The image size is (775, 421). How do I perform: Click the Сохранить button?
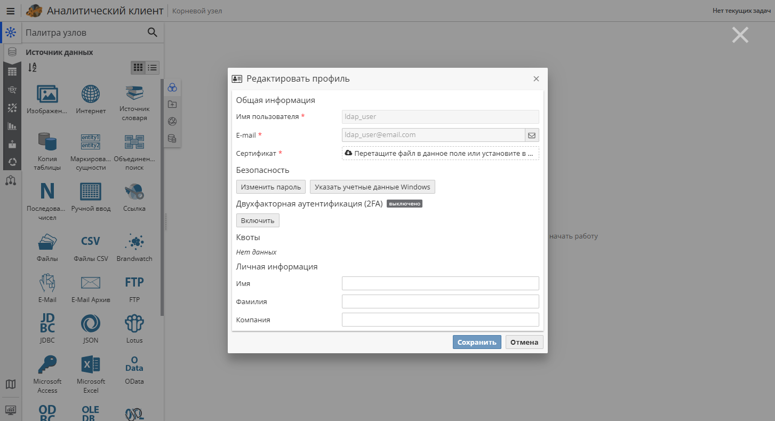[x=477, y=342]
